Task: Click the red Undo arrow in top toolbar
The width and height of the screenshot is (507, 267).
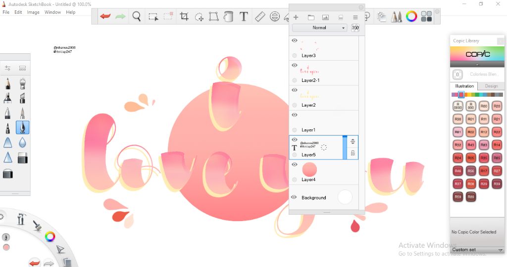Action: [x=105, y=16]
